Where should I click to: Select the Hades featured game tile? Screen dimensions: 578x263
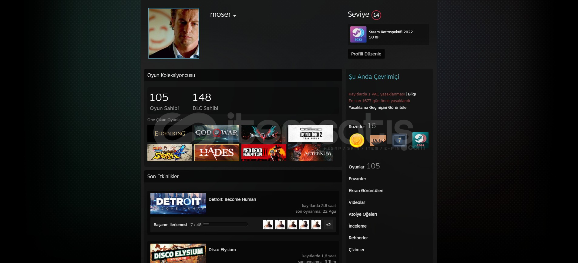217,153
